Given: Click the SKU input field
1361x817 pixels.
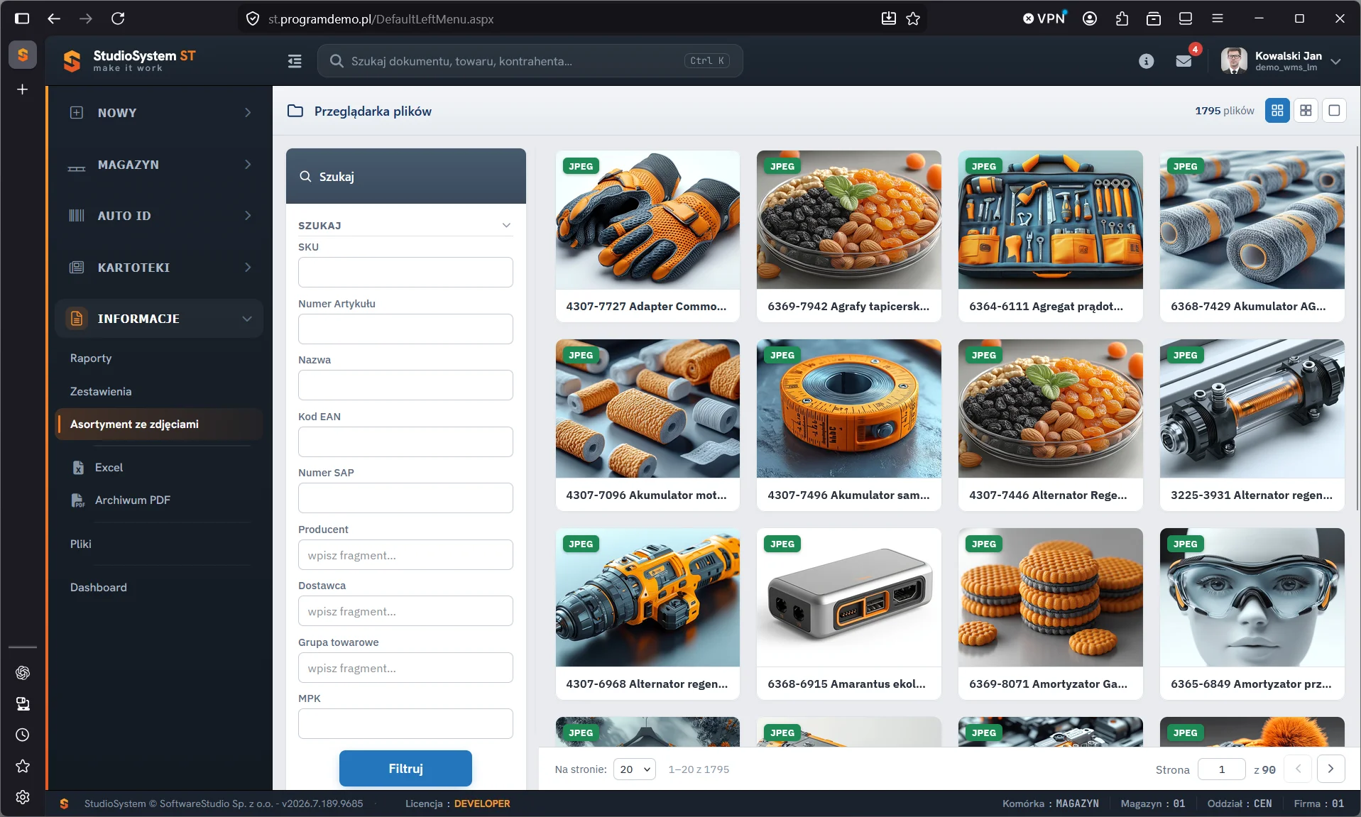Looking at the screenshot, I should point(405,272).
